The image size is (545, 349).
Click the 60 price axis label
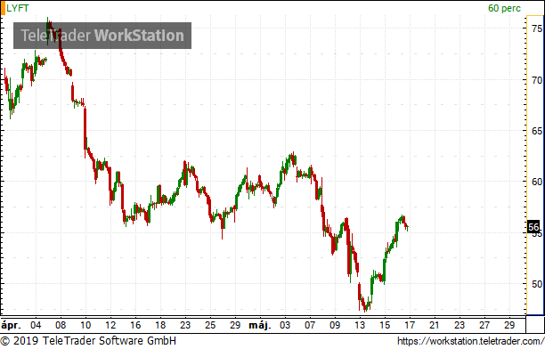coord(537,182)
